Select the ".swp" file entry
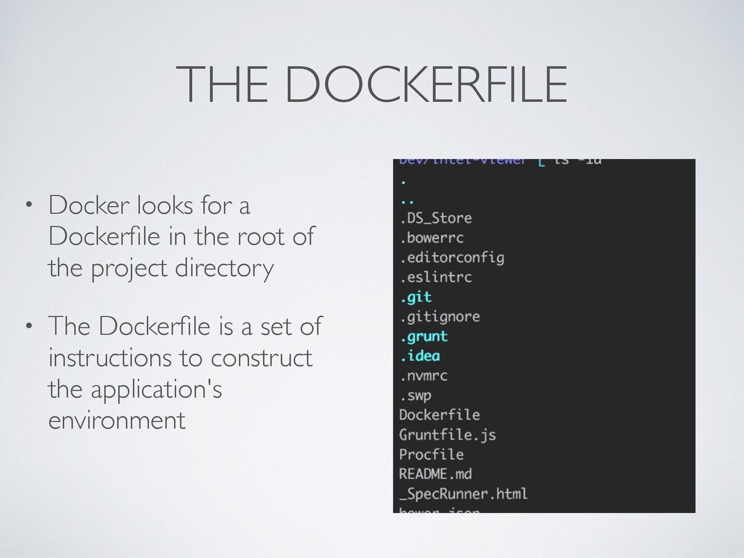Screen dimensions: 744x558 416,396
